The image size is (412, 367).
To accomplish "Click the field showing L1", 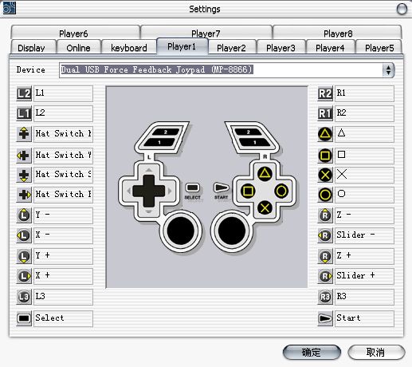I will pos(63,93).
